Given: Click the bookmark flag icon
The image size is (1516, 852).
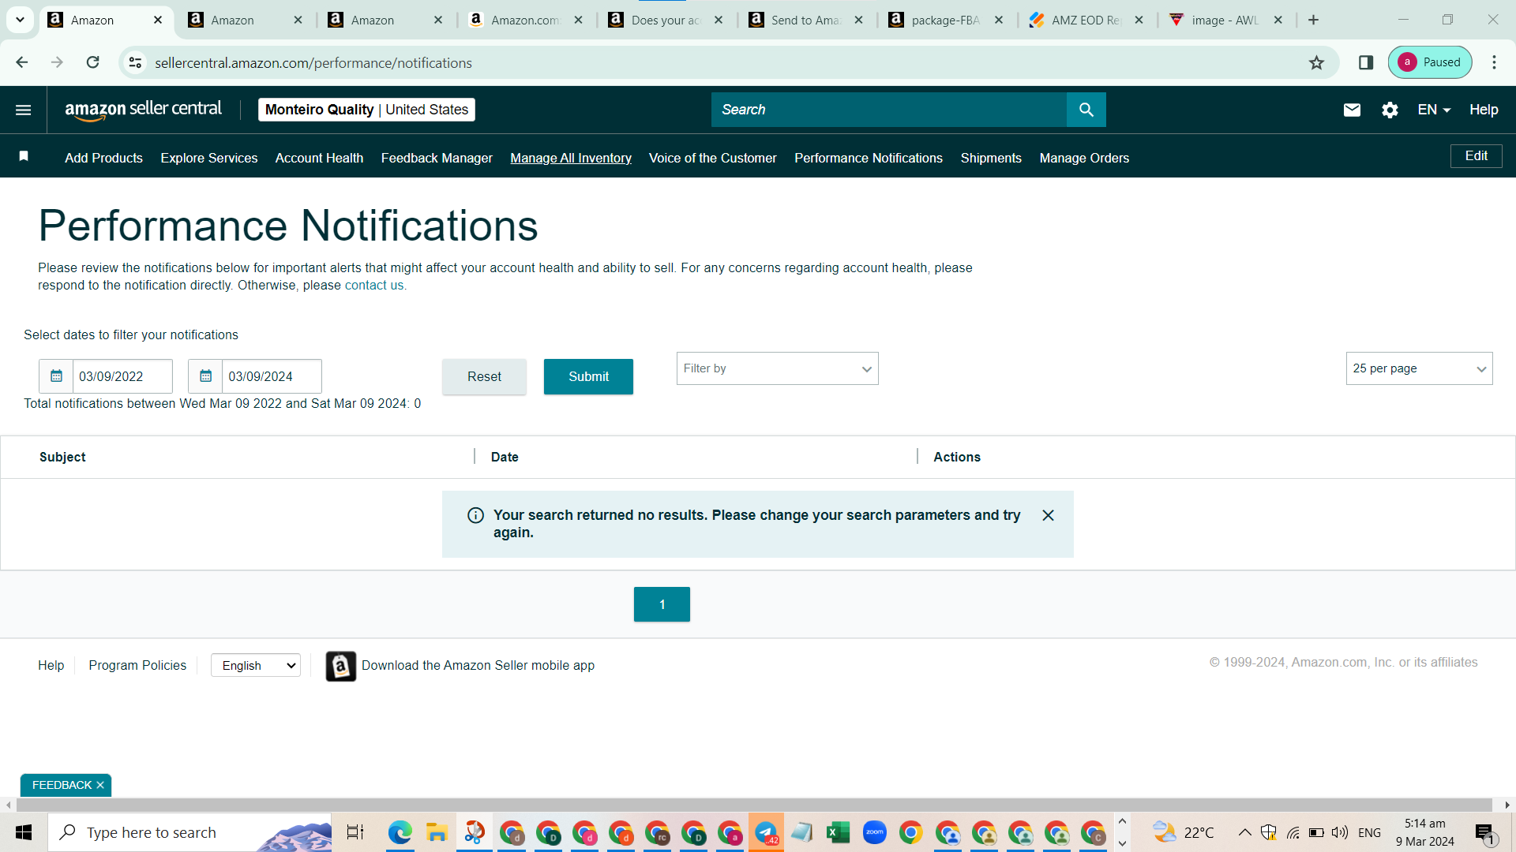Looking at the screenshot, I should (24, 156).
